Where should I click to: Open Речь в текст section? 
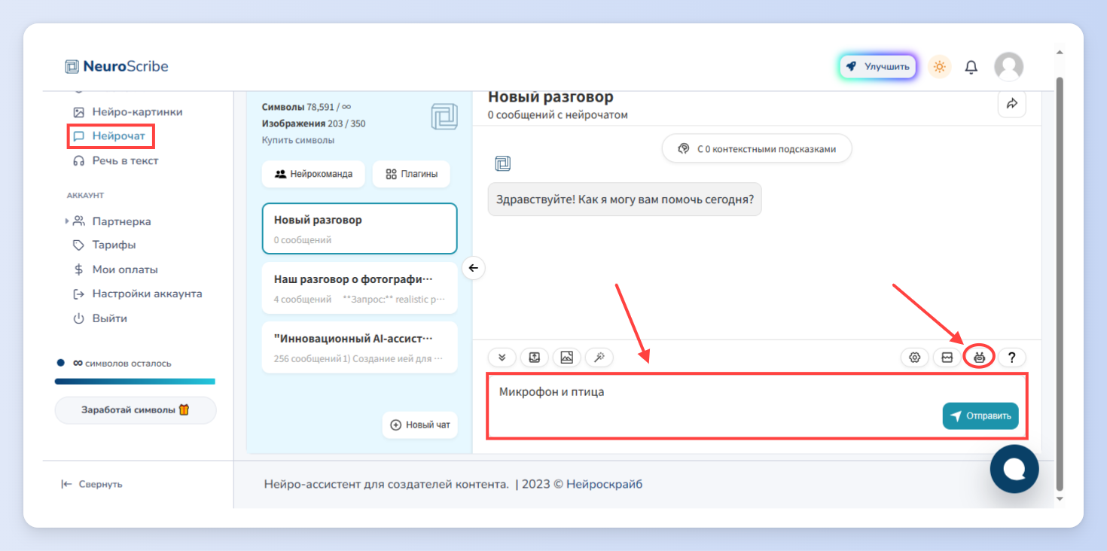click(115, 160)
